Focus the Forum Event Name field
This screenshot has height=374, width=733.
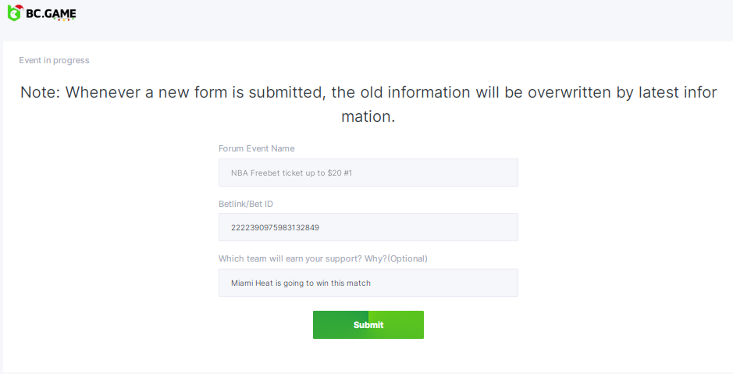pyautogui.click(x=368, y=173)
